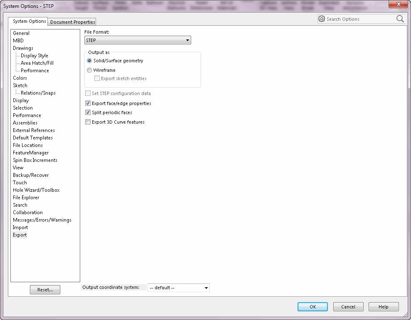The image size is (411, 320).
Task: Select General in the options list
Action: click(x=21, y=33)
